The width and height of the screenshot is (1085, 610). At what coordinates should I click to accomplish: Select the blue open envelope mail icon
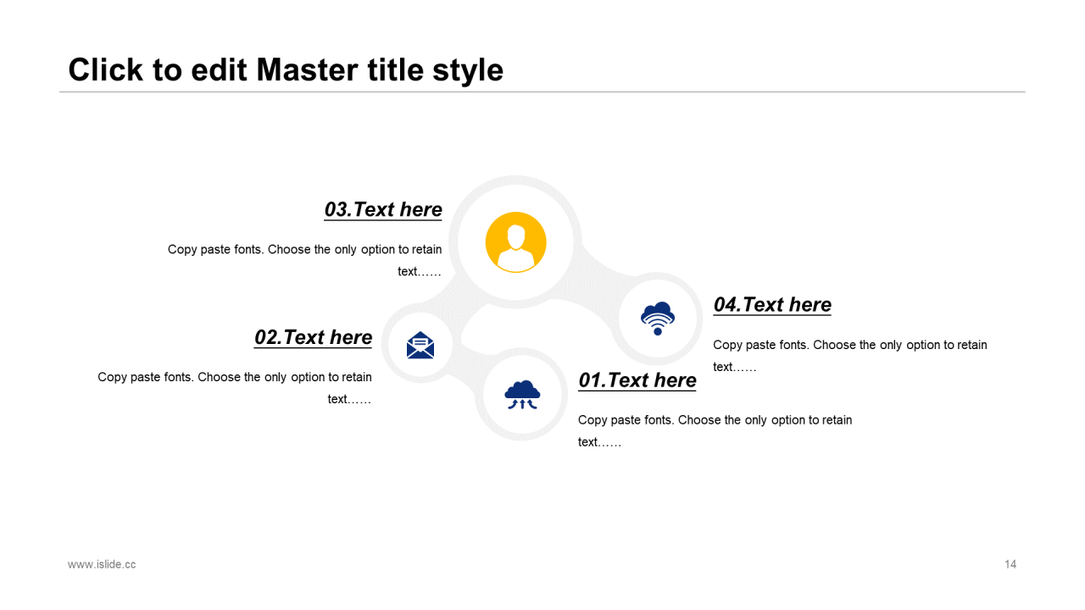click(420, 345)
